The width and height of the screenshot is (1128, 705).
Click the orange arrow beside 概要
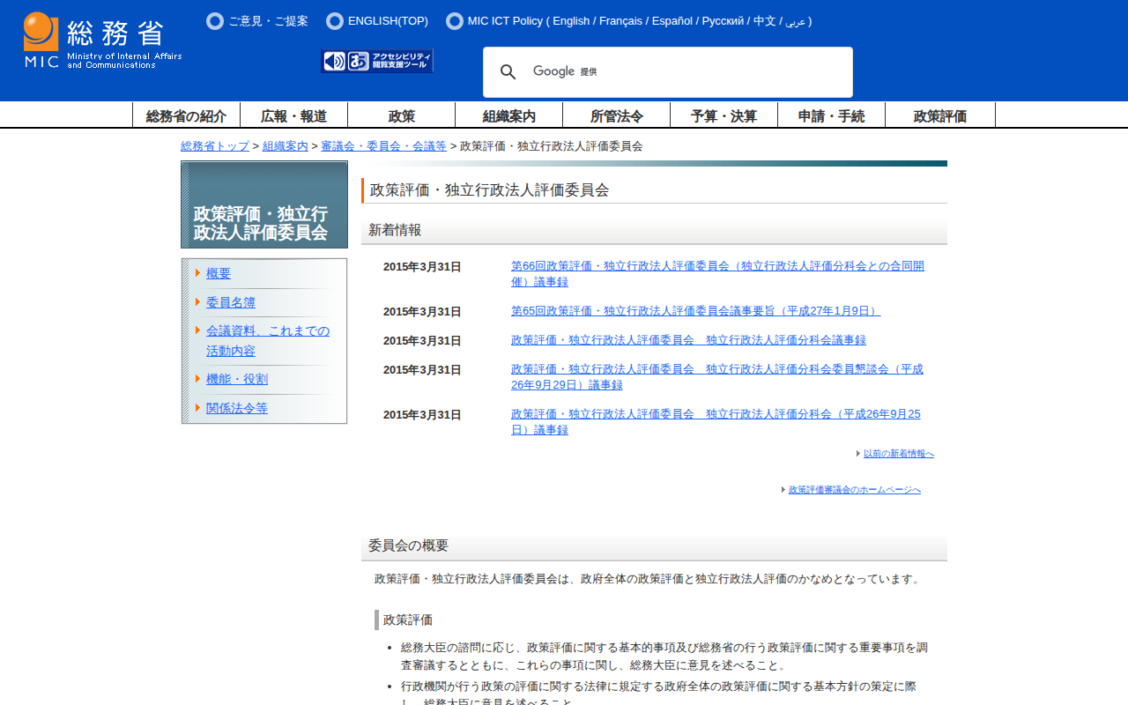pos(198,273)
